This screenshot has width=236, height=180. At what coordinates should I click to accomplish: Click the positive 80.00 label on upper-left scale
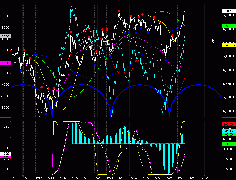(5, 16)
